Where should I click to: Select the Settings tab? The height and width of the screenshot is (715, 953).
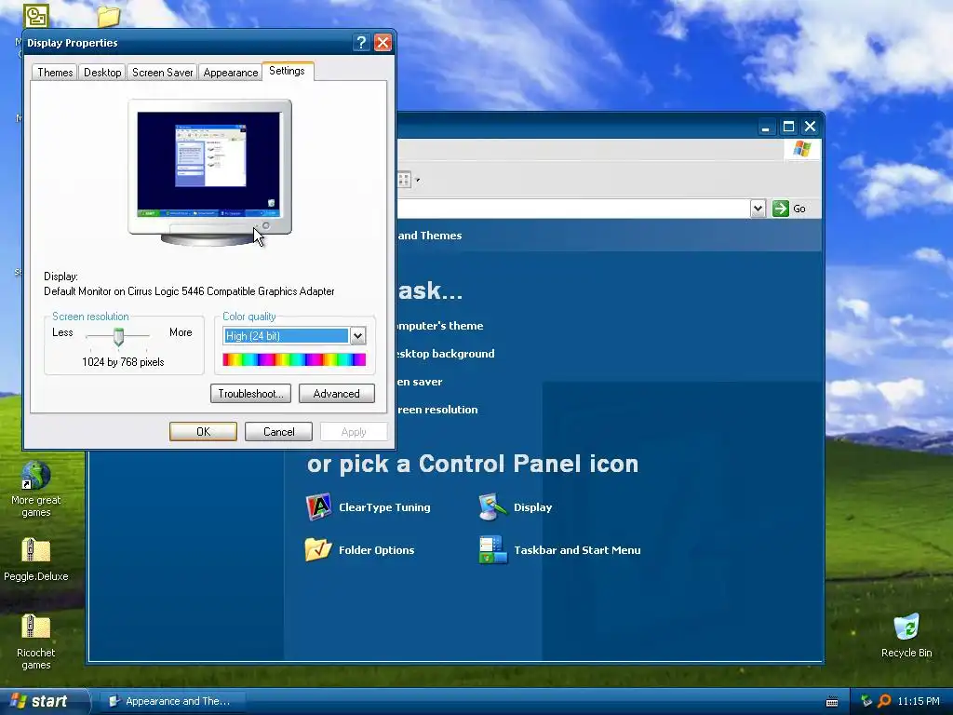coord(287,71)
